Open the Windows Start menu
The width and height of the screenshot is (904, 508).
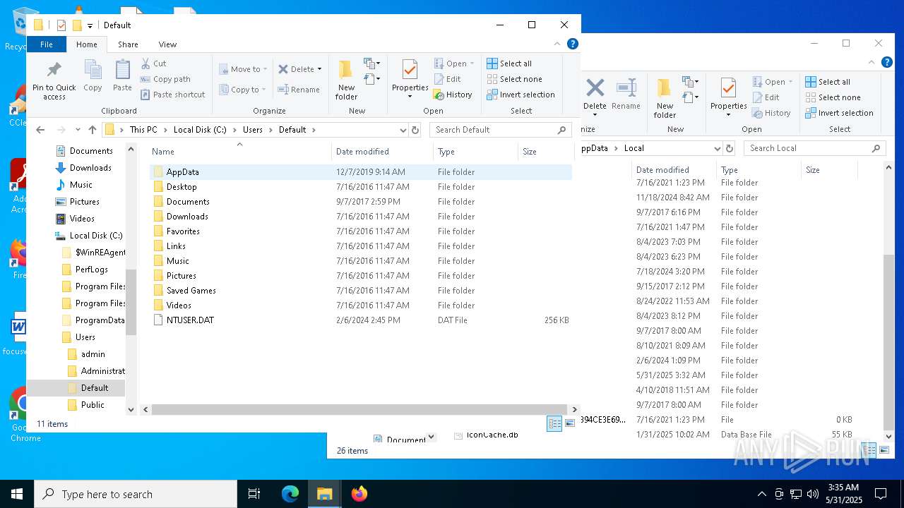click(x=17, y=494)
